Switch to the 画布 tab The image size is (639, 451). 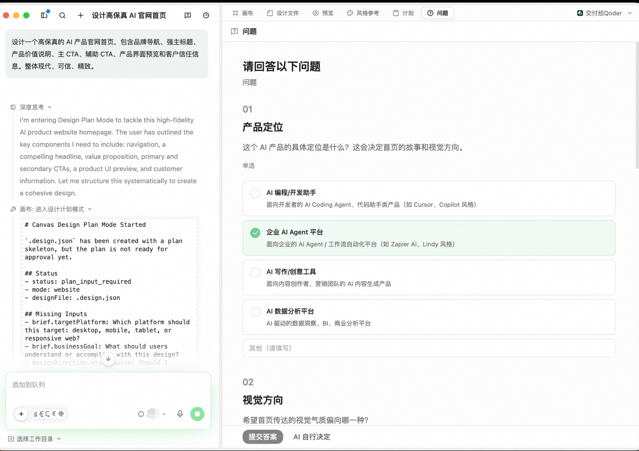tap(243, 13)
